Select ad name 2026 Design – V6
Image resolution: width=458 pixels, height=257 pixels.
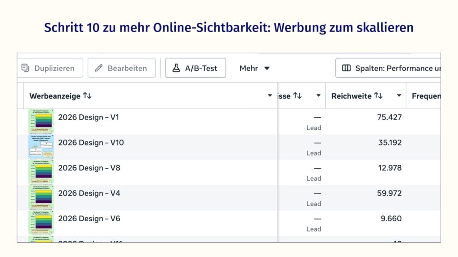89,219
